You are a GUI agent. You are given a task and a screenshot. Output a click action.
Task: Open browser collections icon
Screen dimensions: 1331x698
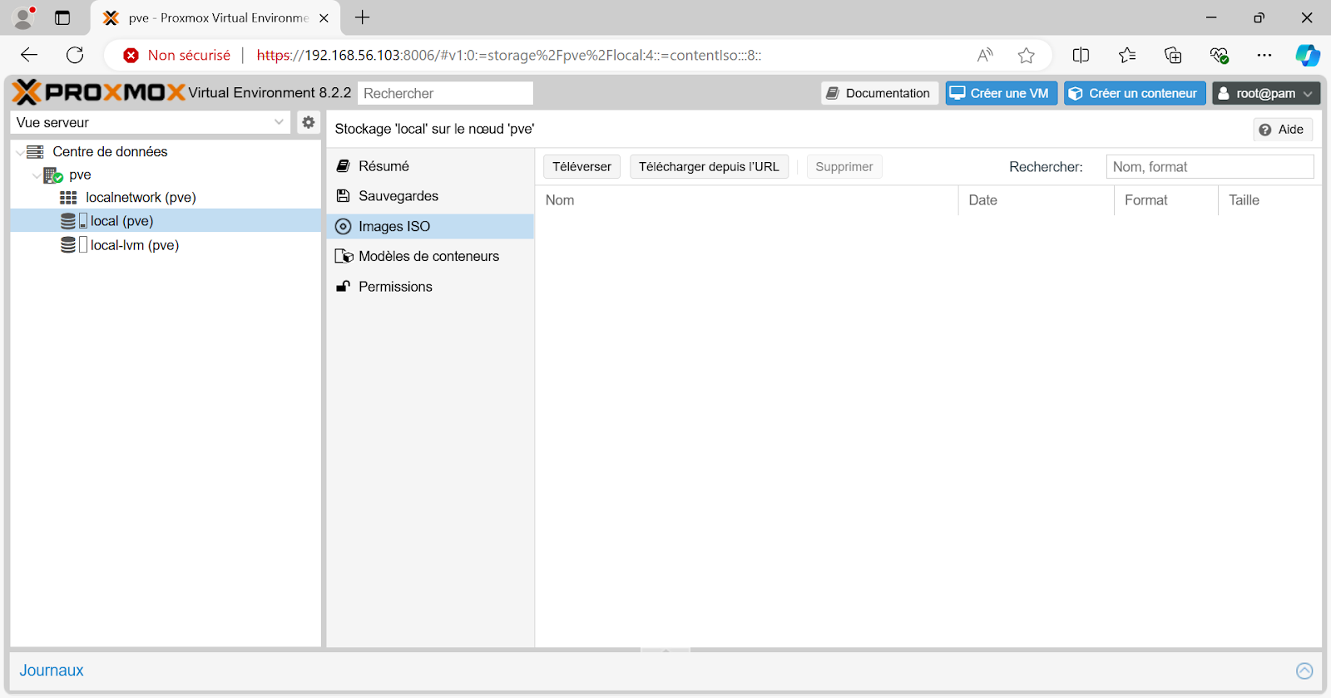pyautogui.click(x=1173, y=55)
